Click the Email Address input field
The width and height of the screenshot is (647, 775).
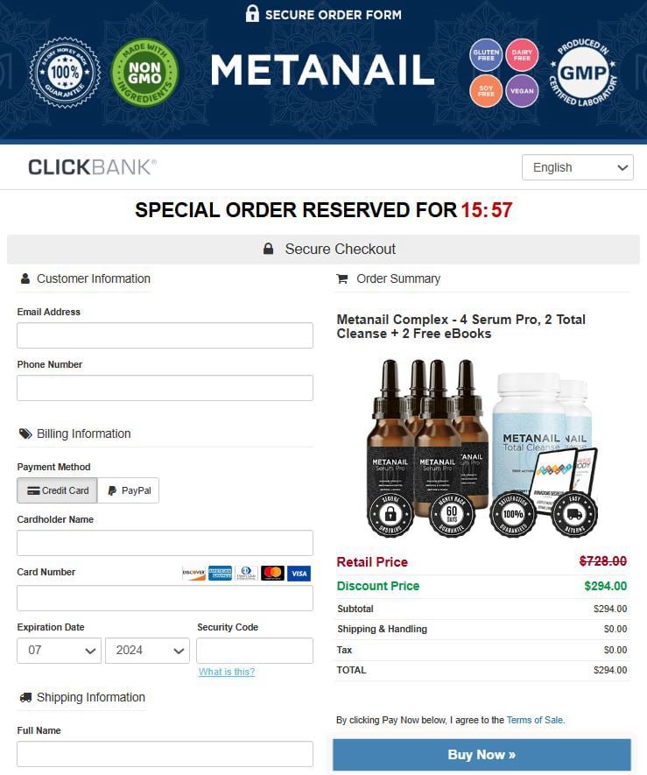165,335
